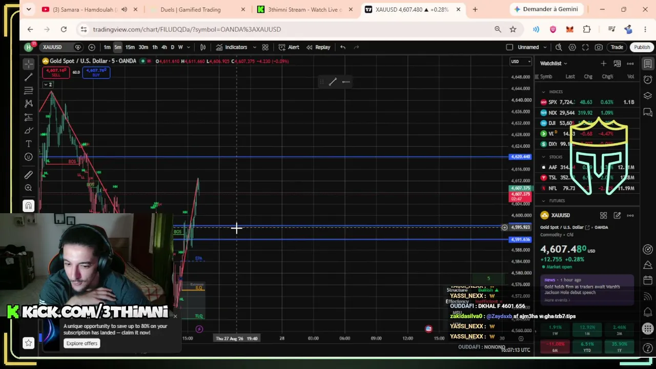Open chart settings hexagon icon
The height and width of the screenshot is (369, 656).
(x=572, y=47)
